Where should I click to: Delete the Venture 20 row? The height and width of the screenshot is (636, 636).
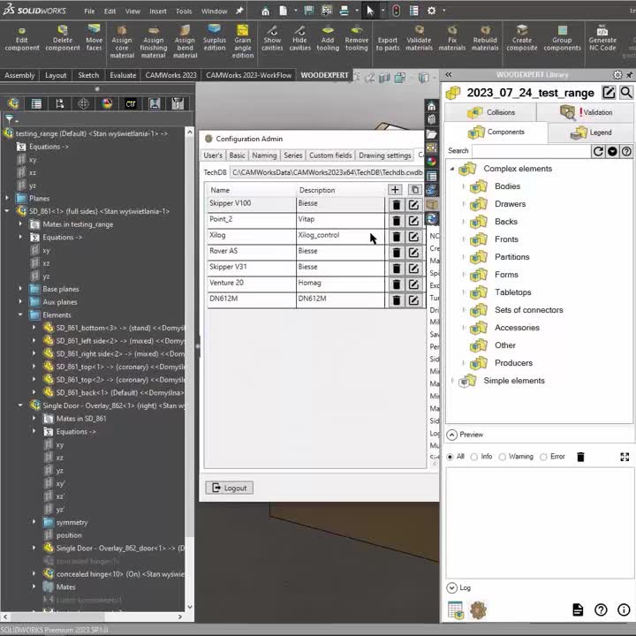pyautogui.click(x=397, y=284)
